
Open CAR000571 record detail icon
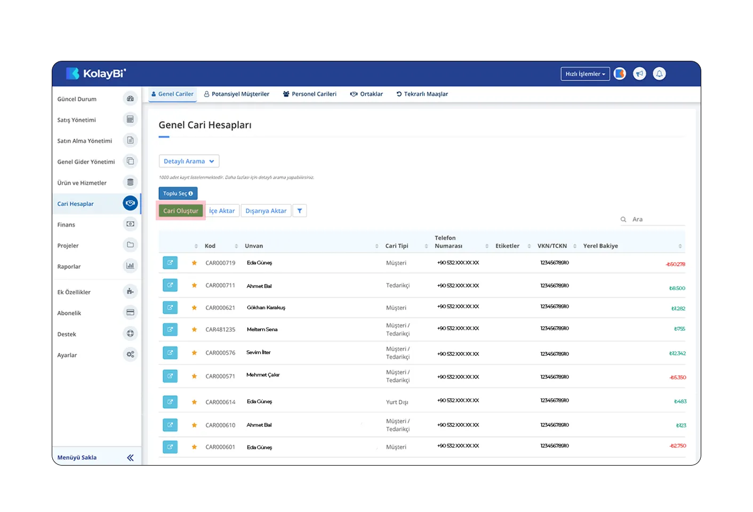(x=170, y=376)
